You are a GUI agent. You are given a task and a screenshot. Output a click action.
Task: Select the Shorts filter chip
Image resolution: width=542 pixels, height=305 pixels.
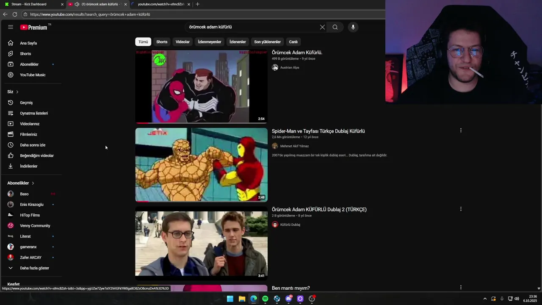click(x=162, y=42)
